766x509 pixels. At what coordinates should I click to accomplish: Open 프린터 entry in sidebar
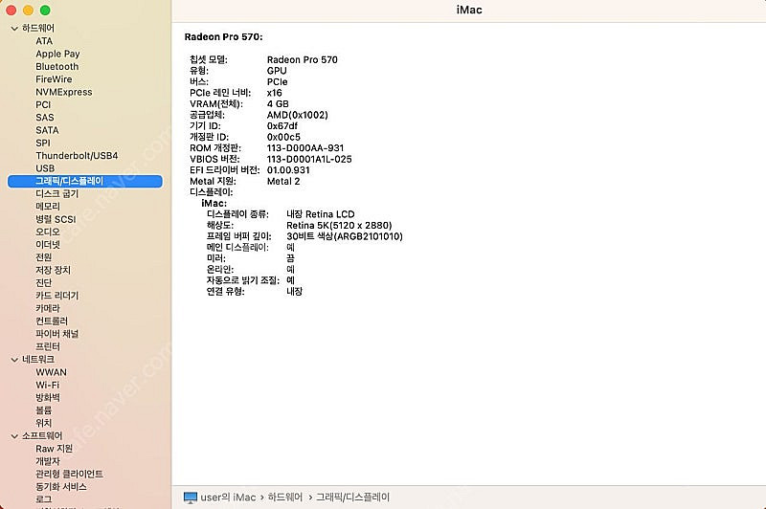click(47, 346)
